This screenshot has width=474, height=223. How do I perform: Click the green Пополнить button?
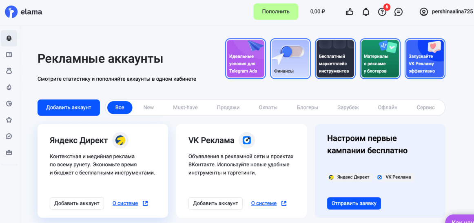tap(276, 12)
